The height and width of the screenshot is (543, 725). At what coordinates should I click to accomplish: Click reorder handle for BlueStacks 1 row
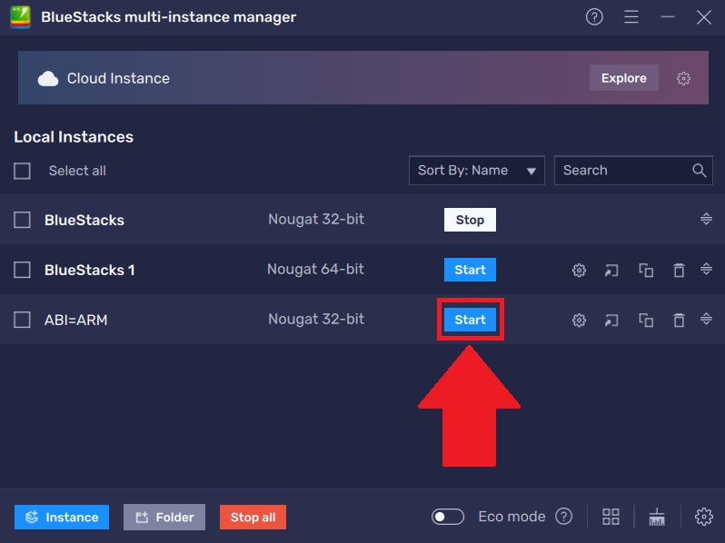[706, 269]
